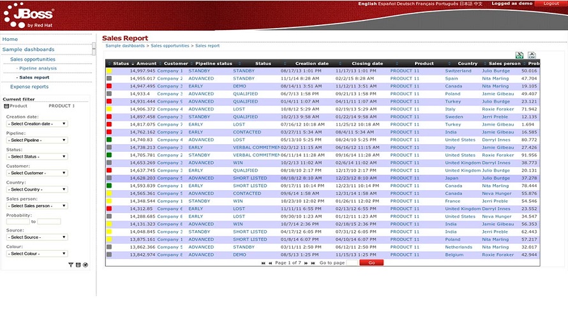Image resolution: width=568 pixels, height=319 pixels.
Task: Open Sales opportunities navigation item
Action: click(33, 59)
